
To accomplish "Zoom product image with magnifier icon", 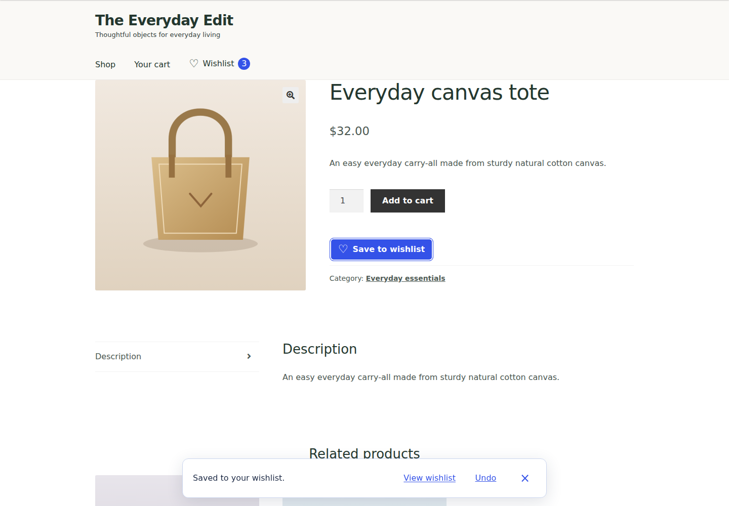I will (x=291, y=95).
